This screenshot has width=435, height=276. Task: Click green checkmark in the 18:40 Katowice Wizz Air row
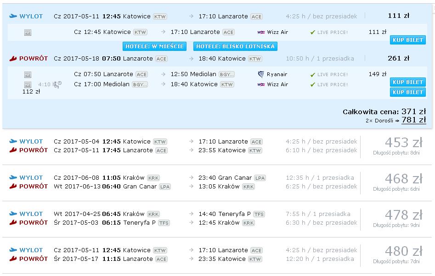coord(313,85)
